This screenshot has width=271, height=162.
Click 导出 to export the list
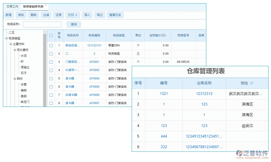[99, 15]
